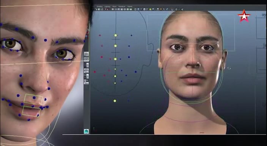
Task: Select the top yellow-green center facial control point
Action: (x=115, y=35)
